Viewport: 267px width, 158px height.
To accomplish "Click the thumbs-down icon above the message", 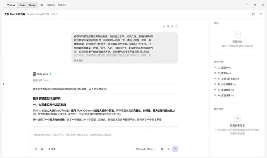I will coord(168,26).
